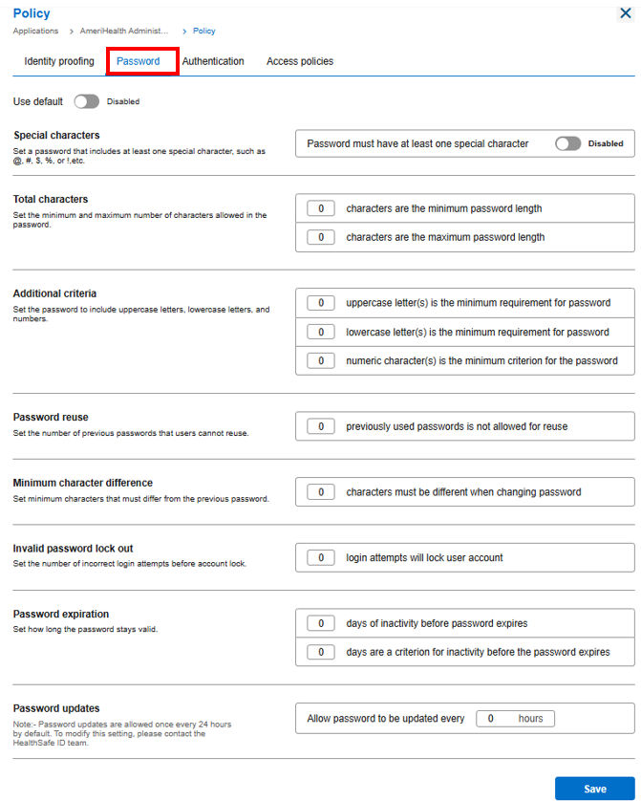Enable the special character requirement toggle
The image size is (641, 801).
[568, 143]
